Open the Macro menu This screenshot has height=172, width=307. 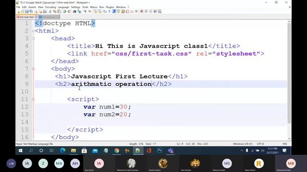coord(94,7)
